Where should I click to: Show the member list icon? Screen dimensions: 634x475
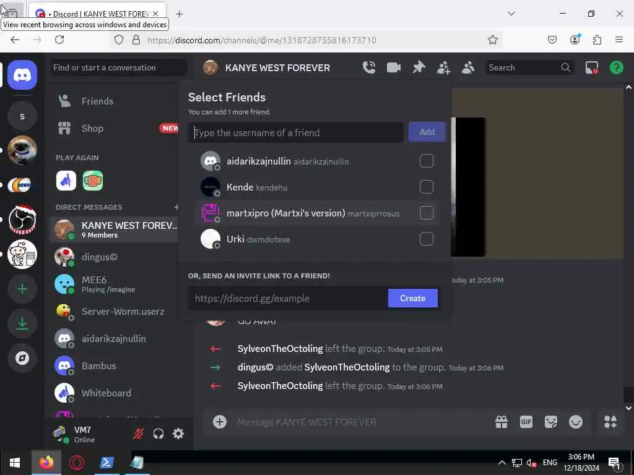click(x=468, y=67)
